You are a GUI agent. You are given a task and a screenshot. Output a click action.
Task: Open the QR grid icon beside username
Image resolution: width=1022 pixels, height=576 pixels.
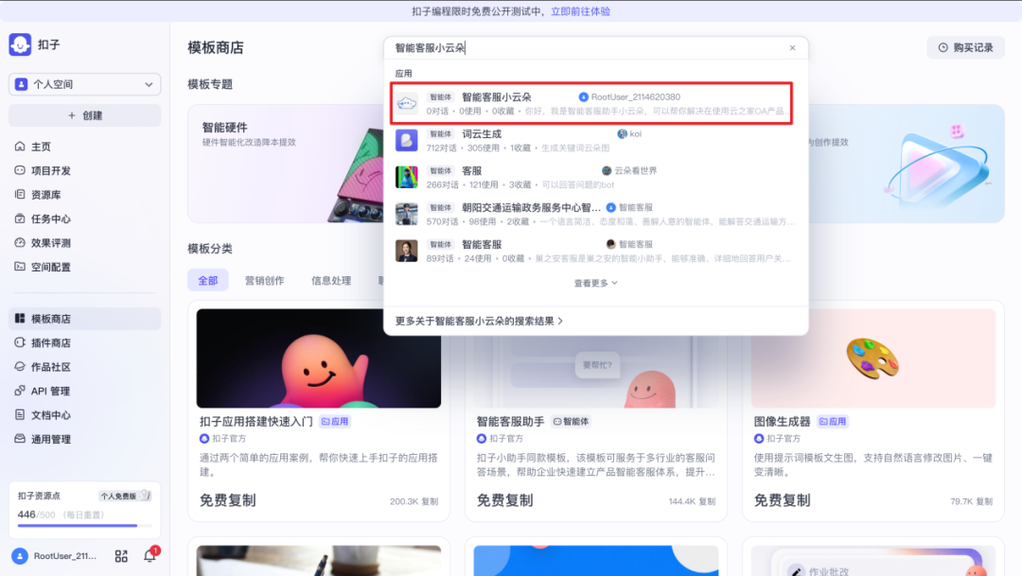point(121,556)
